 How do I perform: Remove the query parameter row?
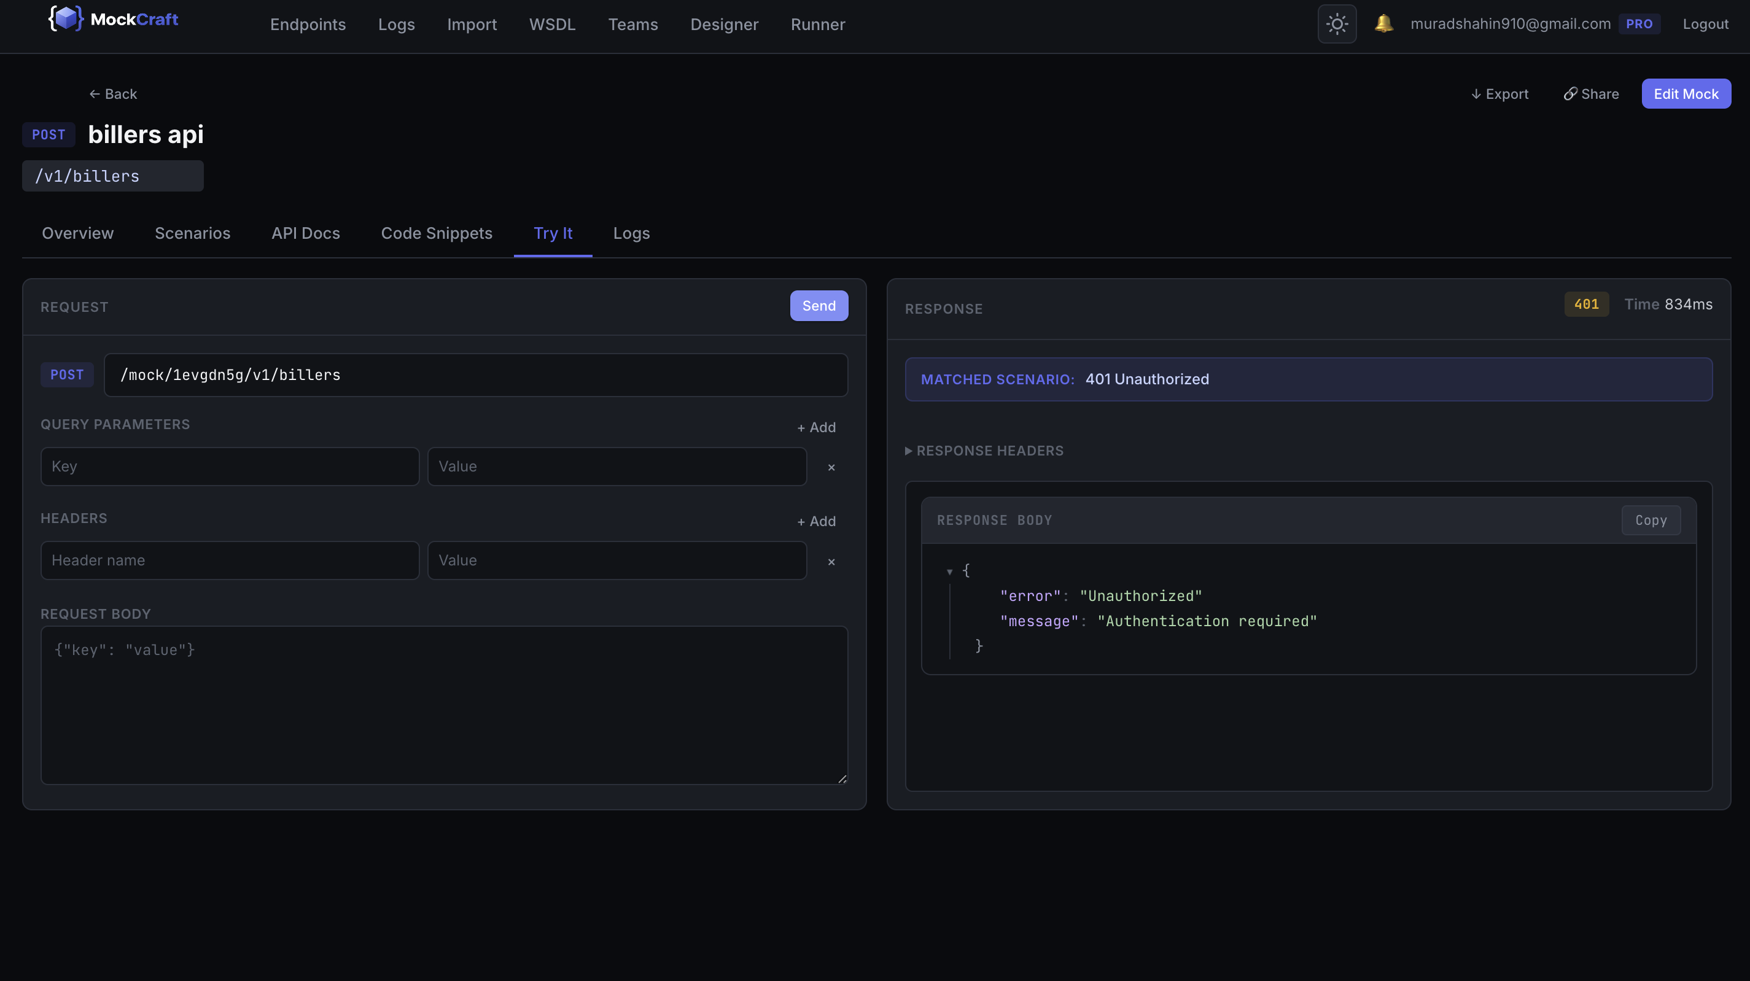[831, 467]
